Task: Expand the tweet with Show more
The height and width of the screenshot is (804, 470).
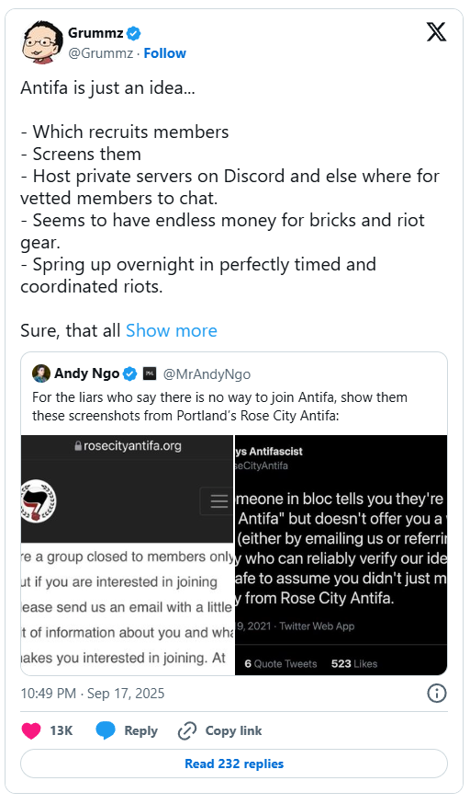Action: tap(172, 331)
